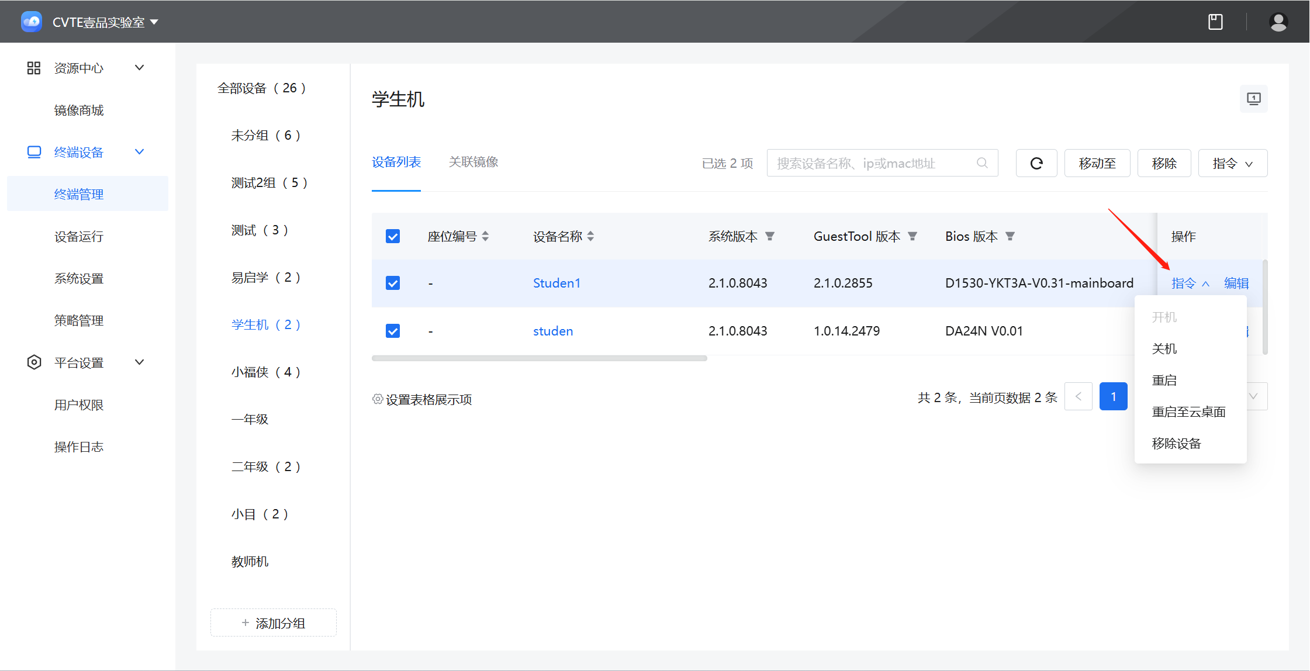Filter the 系统版本 column
Image resolution: width=1310 pixels, height=671 pixels.
pos(770,236)
